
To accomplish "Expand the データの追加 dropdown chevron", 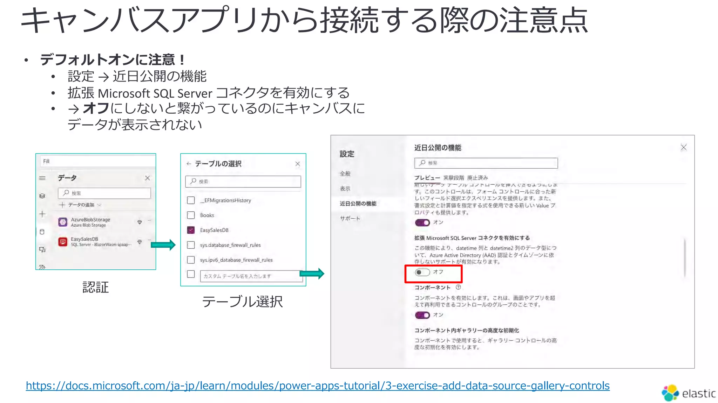I will tap(99, 205).
